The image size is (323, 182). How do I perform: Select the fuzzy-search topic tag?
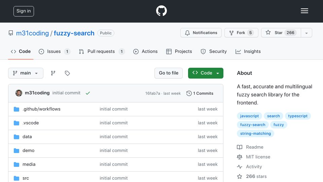[x=253, y=125]
